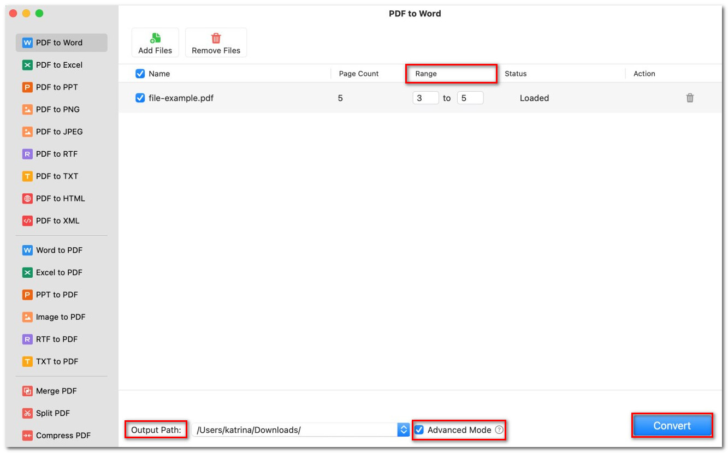728x453 pixels.
Task: Switch to Word to PDF mode
Action: (59, 250)
